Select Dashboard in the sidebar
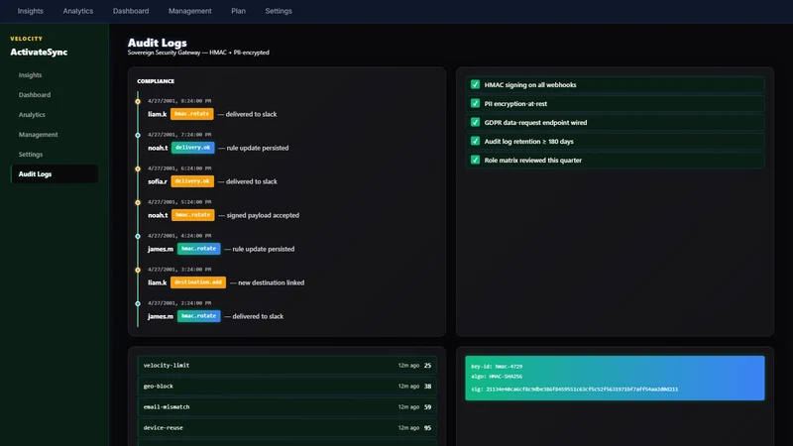 pos(55,94)
